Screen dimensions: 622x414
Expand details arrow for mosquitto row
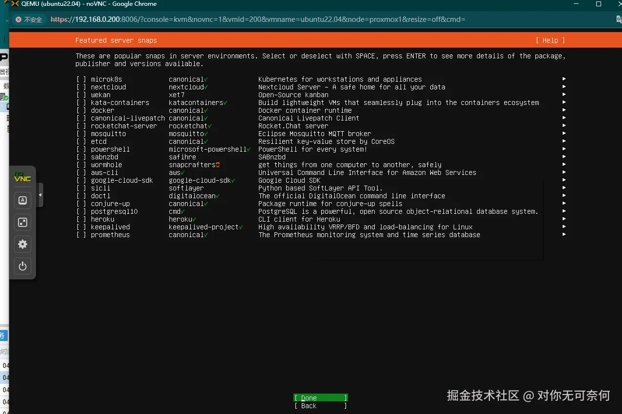(564, 133)
